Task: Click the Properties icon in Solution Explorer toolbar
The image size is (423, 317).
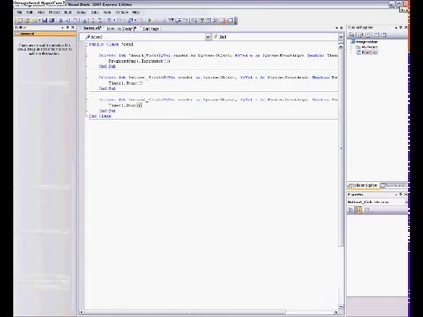Action: point(352,35)
